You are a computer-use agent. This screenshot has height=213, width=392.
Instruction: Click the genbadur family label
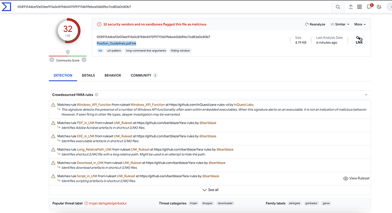click(x=311, y=203)
